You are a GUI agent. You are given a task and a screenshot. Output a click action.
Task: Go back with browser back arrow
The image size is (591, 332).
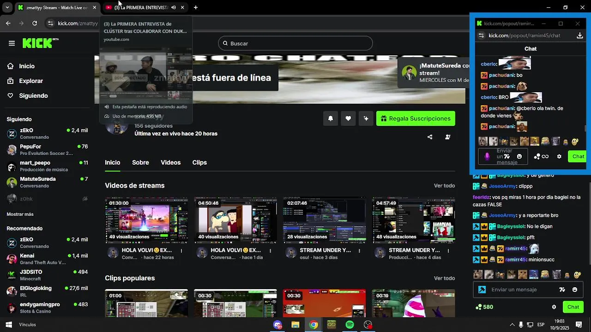click(x=8, y=23)
